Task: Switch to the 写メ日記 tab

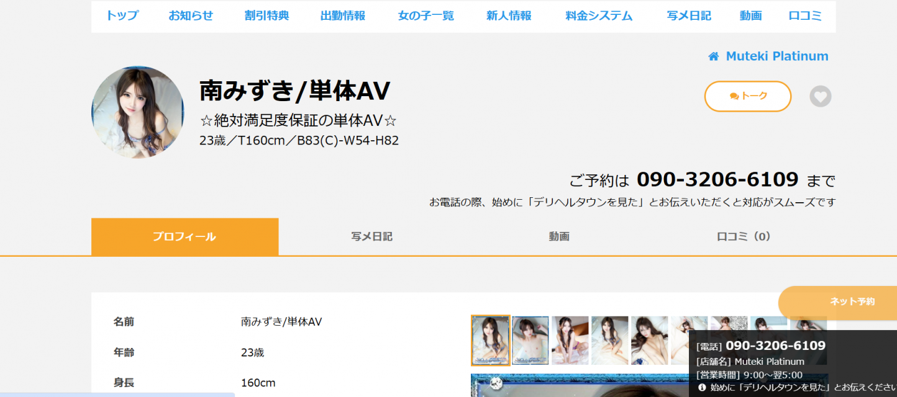Action: pyautogui.click(x=371, y=236)
